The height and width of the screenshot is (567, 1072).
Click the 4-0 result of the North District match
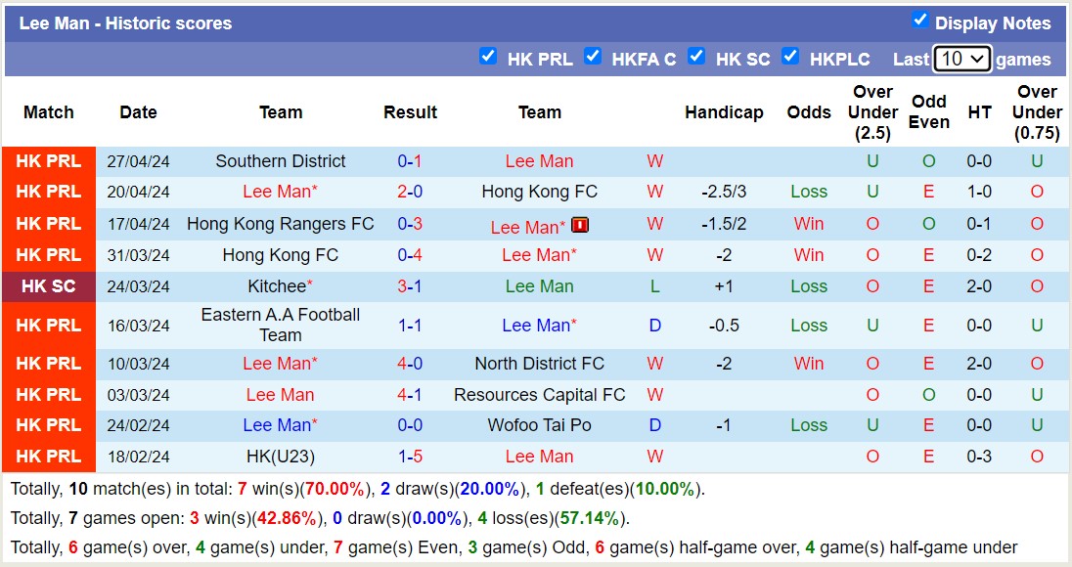coord(410,363)
